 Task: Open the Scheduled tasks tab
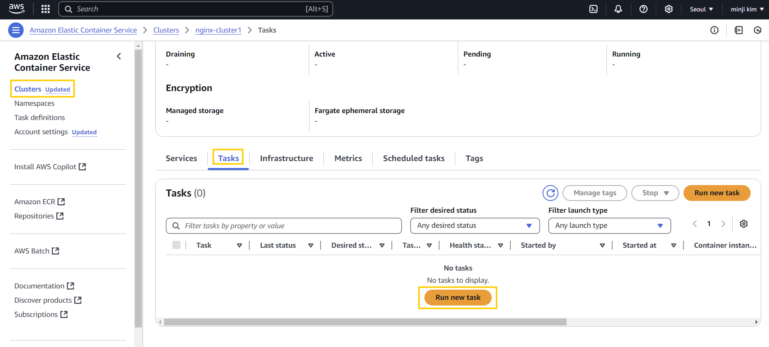414,158
